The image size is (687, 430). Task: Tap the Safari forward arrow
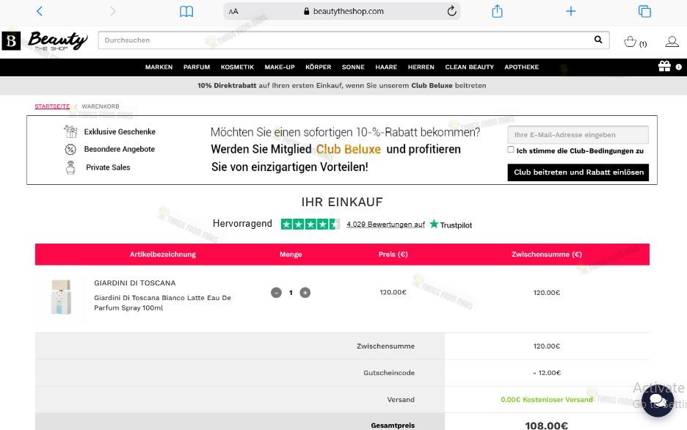tap(112, 11)
